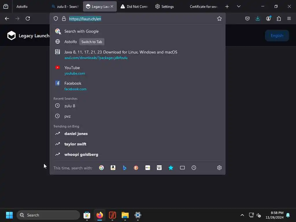Click Switch to Tab for Astolfo
This screenshot has height=222, width=296.
[92, 42]
